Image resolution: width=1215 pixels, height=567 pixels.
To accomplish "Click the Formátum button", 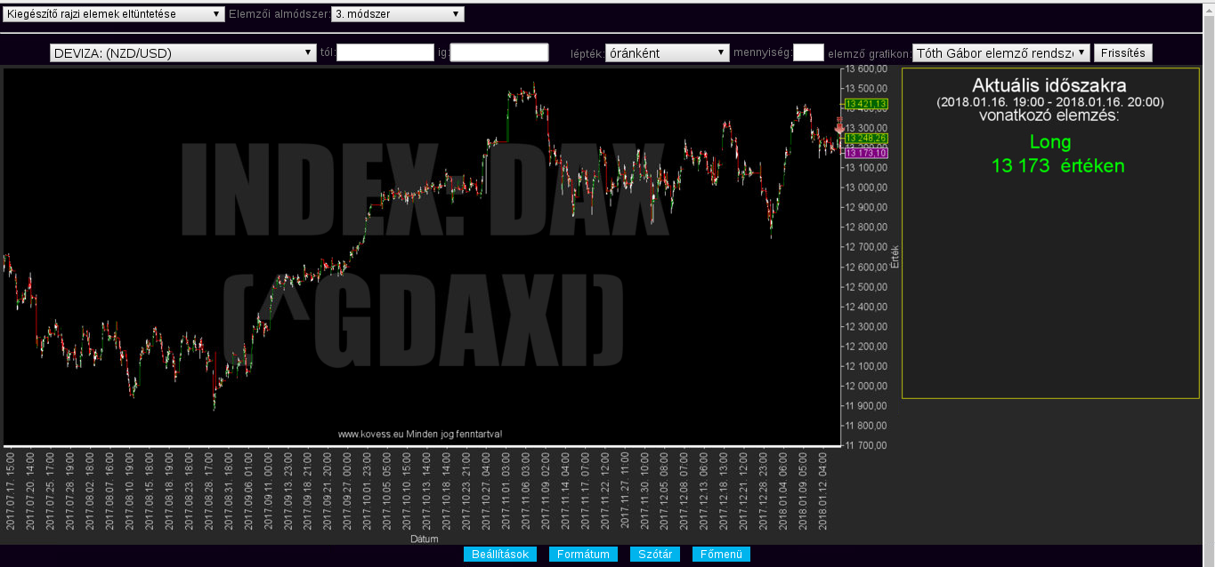I will tap(583, 555).
